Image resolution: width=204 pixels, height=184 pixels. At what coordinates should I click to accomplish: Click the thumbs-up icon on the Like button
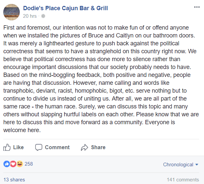(x=7, y=147)
